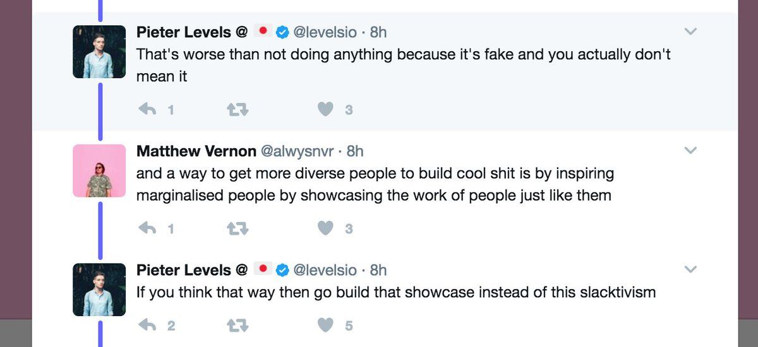Like the slacktivism tweet with 5 likes

[325, 326]
